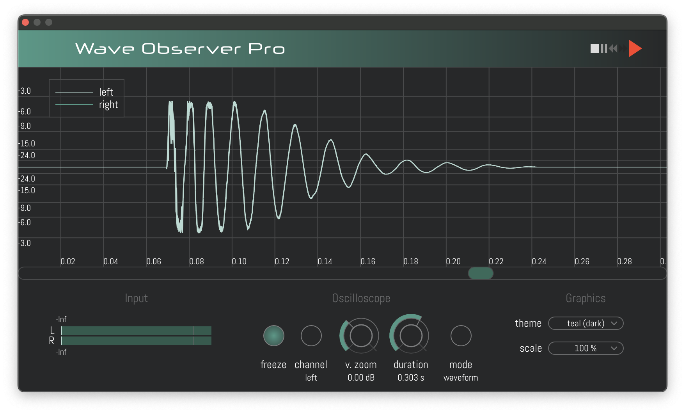The image size is (685, 413).
Task: Click the 0.04 time axis label
Action: tap(111, 262)
